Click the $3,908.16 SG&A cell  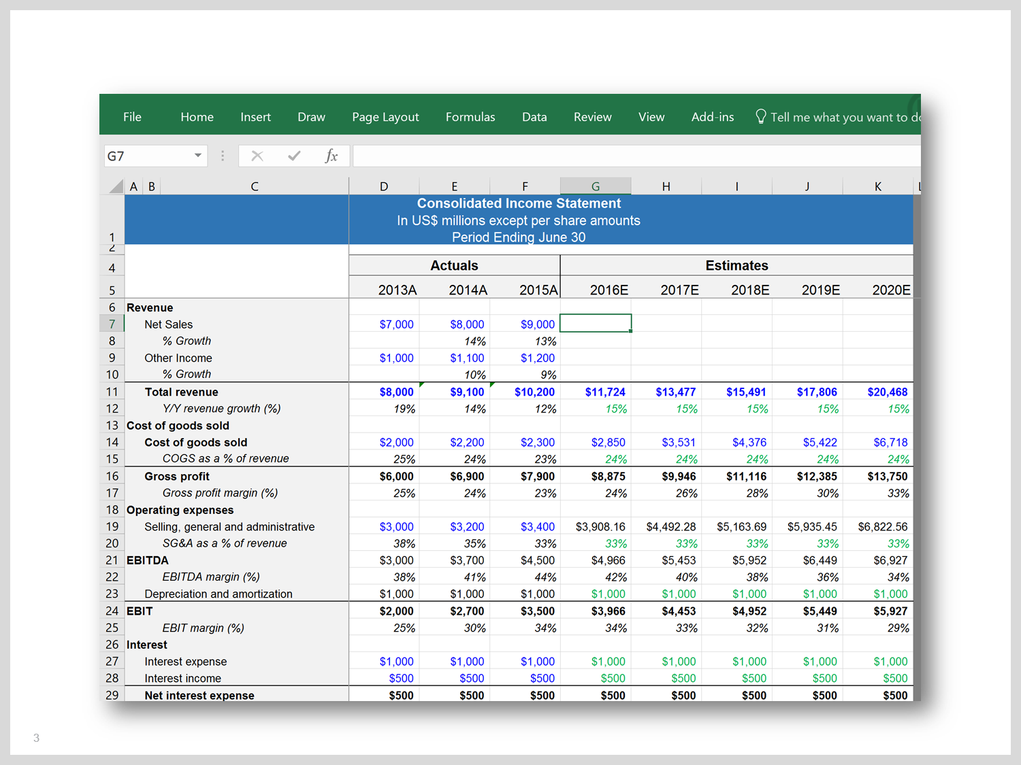(x=596, y=526)
